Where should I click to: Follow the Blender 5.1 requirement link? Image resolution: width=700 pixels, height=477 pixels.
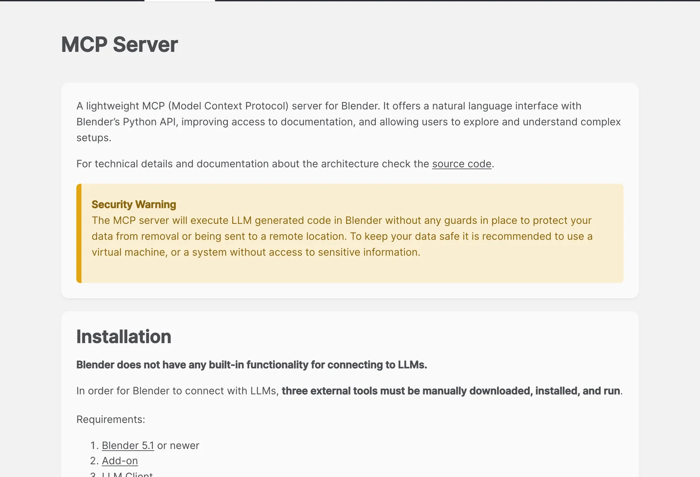(128, 446)
